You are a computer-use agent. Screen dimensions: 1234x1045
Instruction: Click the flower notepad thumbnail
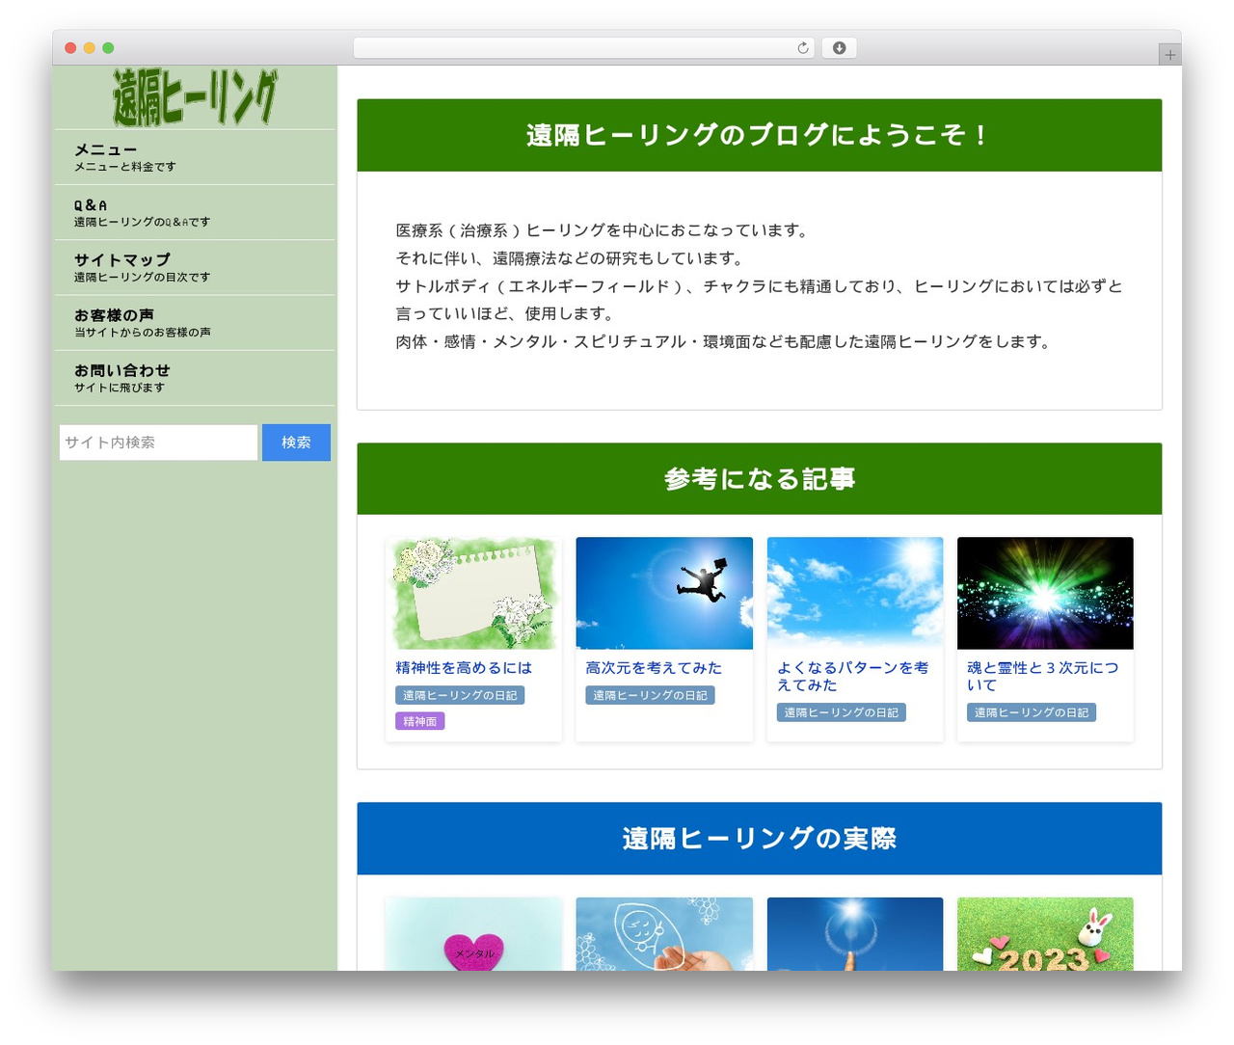473,593
